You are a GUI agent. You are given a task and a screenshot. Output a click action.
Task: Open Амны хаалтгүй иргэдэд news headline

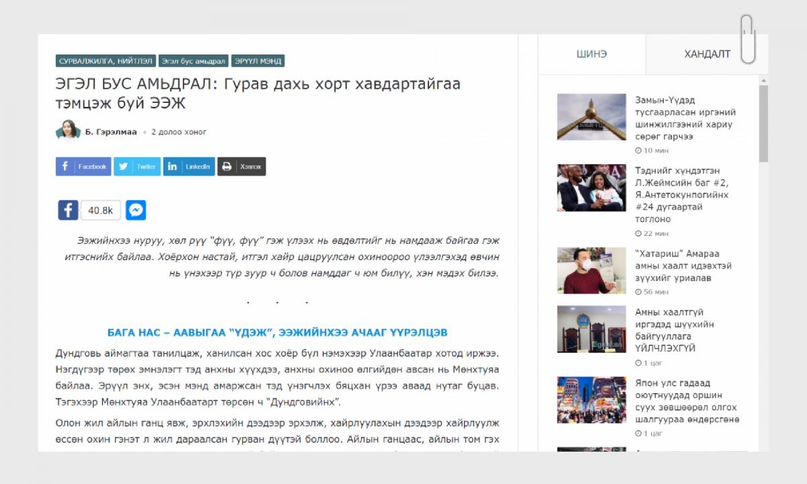point(675,330)
